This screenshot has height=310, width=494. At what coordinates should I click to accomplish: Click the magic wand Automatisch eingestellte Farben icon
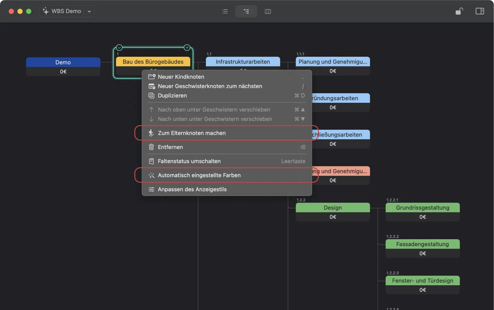pos(151,175)
